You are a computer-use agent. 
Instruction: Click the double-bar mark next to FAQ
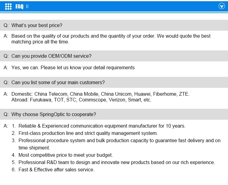(x=27, y=6)
